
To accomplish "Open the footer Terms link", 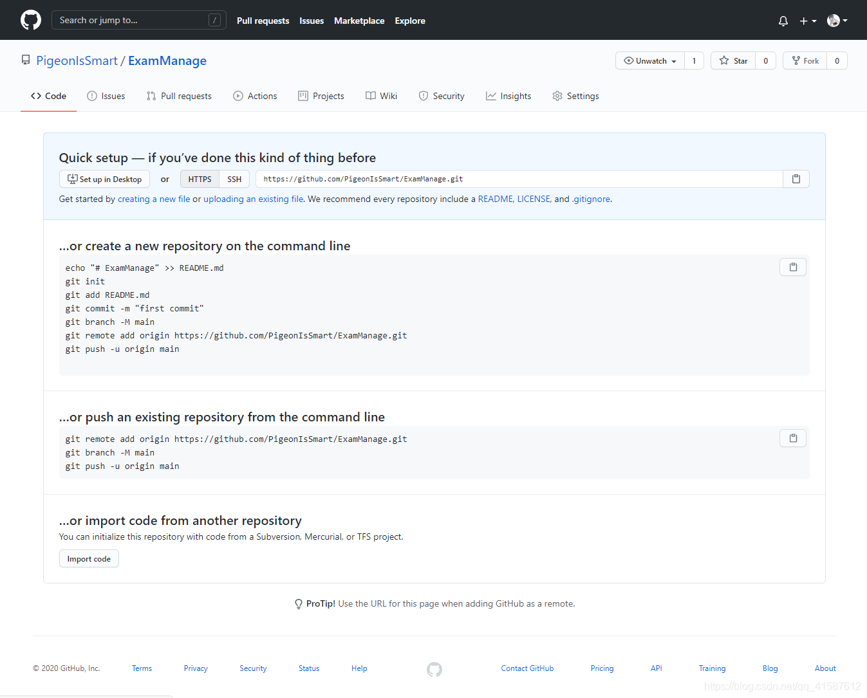I will tap(142, 668).
